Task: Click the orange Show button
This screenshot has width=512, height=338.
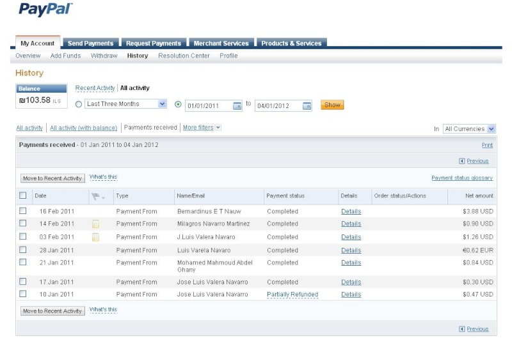Action: point(332,105)
